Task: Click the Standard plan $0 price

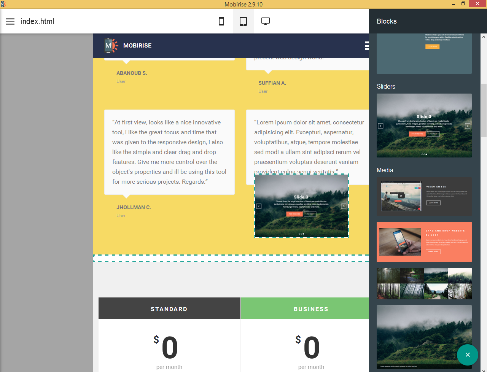Action: coord(166,347)
